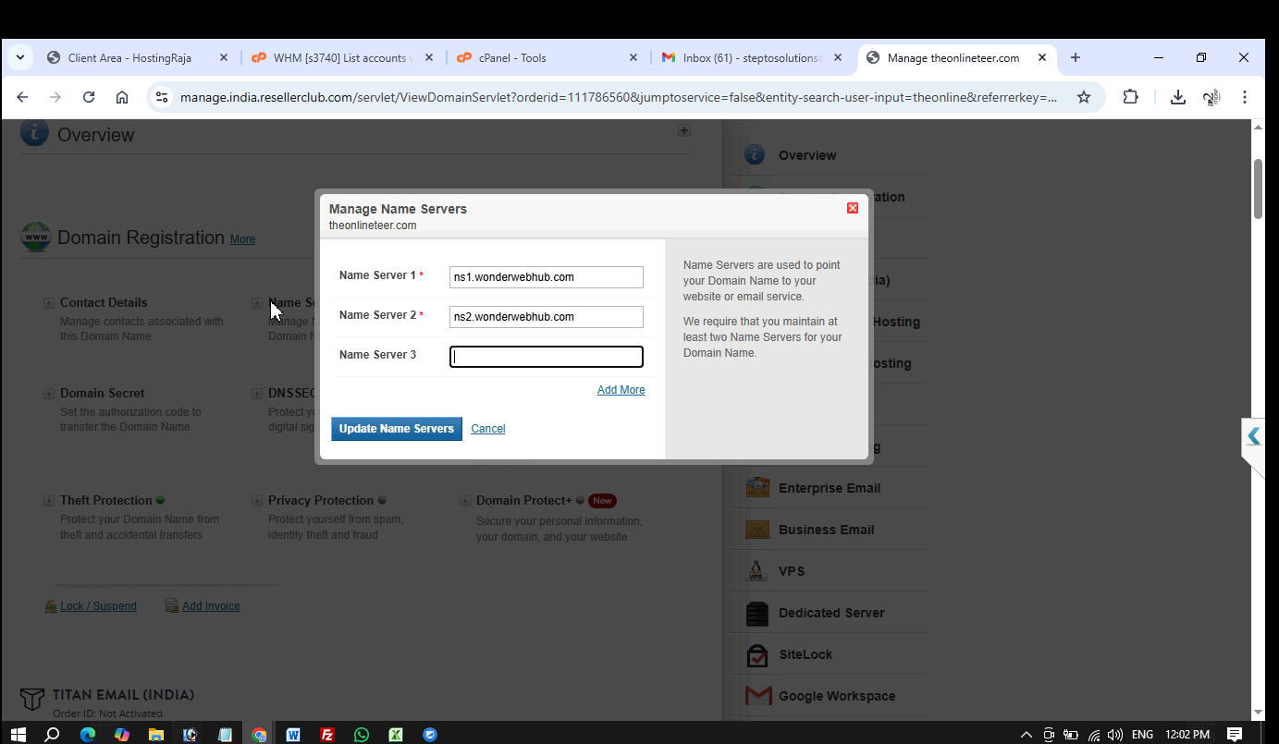Launch Microsoft Word from the taskbar
The image size is (1279, 744).
click(x=293, y=735)
